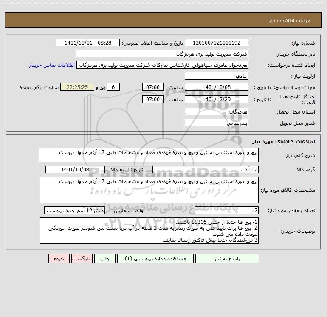Click the 'شرح کلی نیاز:' label
Viewport: 327px width, 317px height.
[x=300, y=155]
